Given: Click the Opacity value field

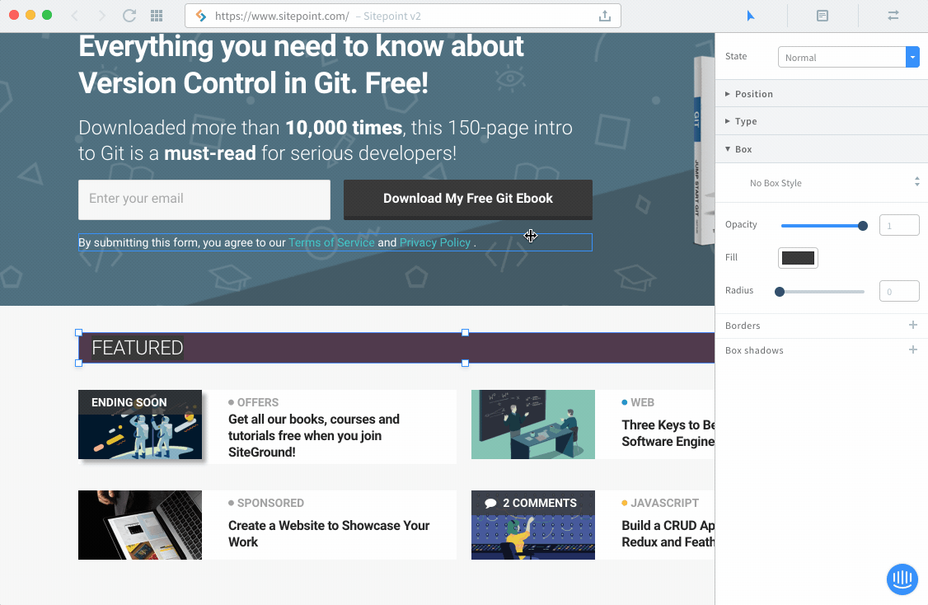Looking at the screenshot, I should click(x=899, y=225).
